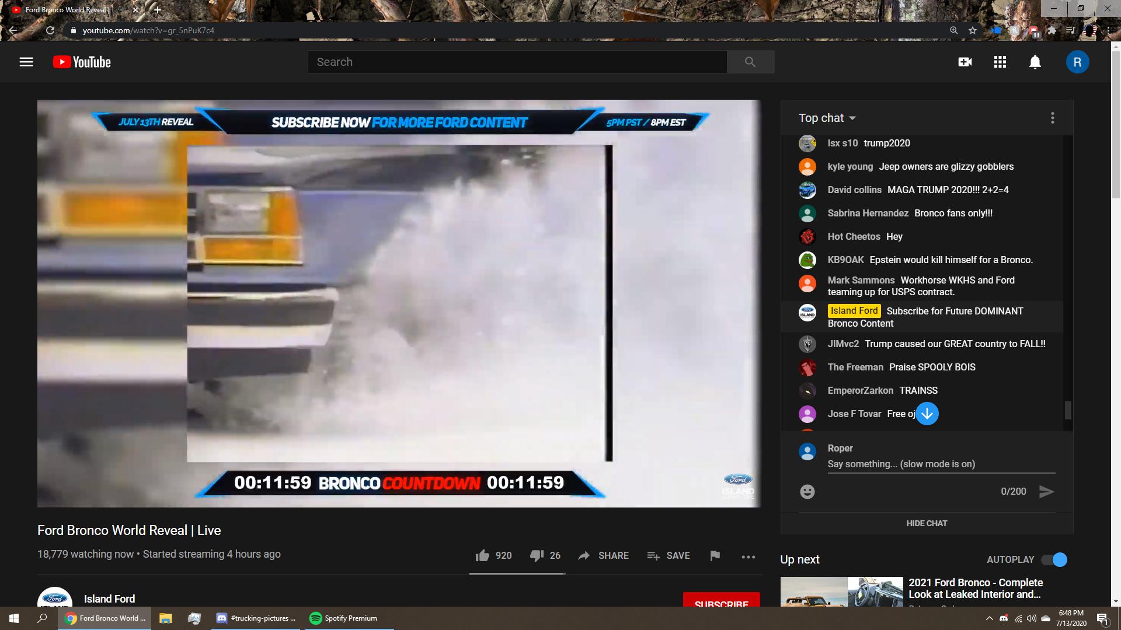
Task: Click the create video camera icon
Action: (965, 62)
